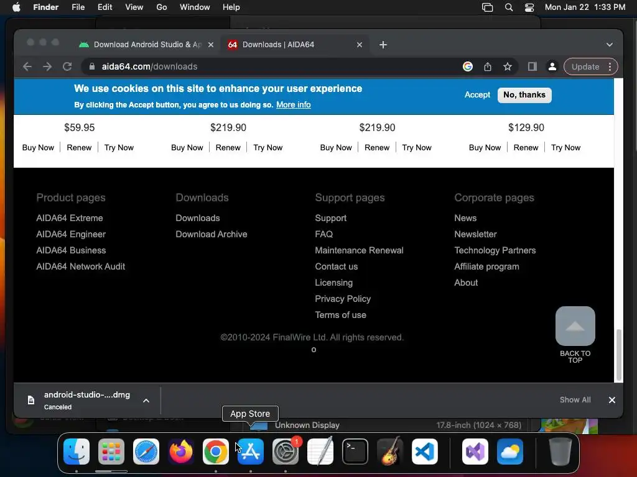The height and width of the screenshot is (477, 637).
Task: Open Technology Partners link
Action: click(x=495, y=250)
